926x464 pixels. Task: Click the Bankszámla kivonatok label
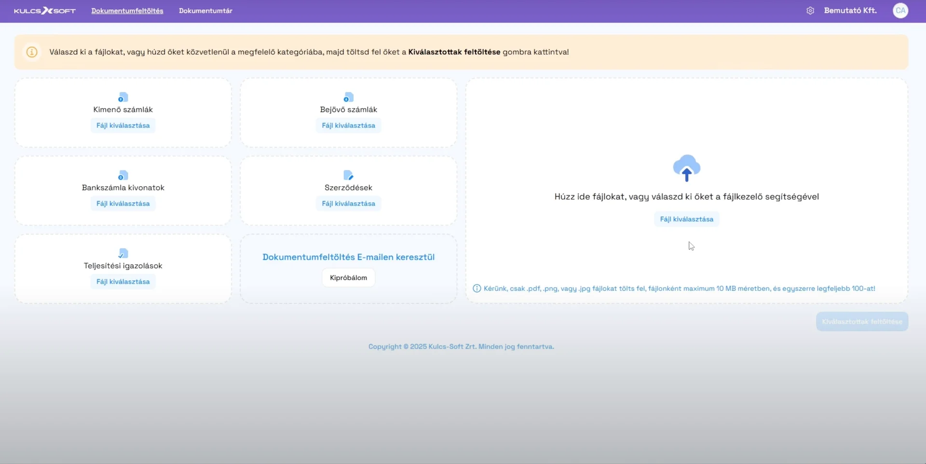click(x=123, y=188)
